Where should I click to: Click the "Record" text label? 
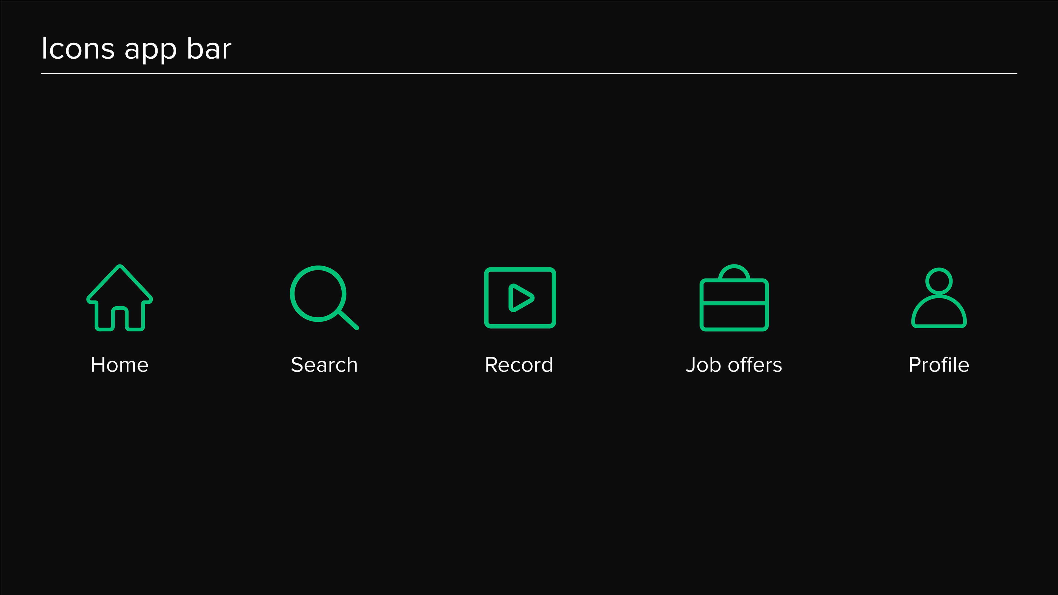(519, 365)
